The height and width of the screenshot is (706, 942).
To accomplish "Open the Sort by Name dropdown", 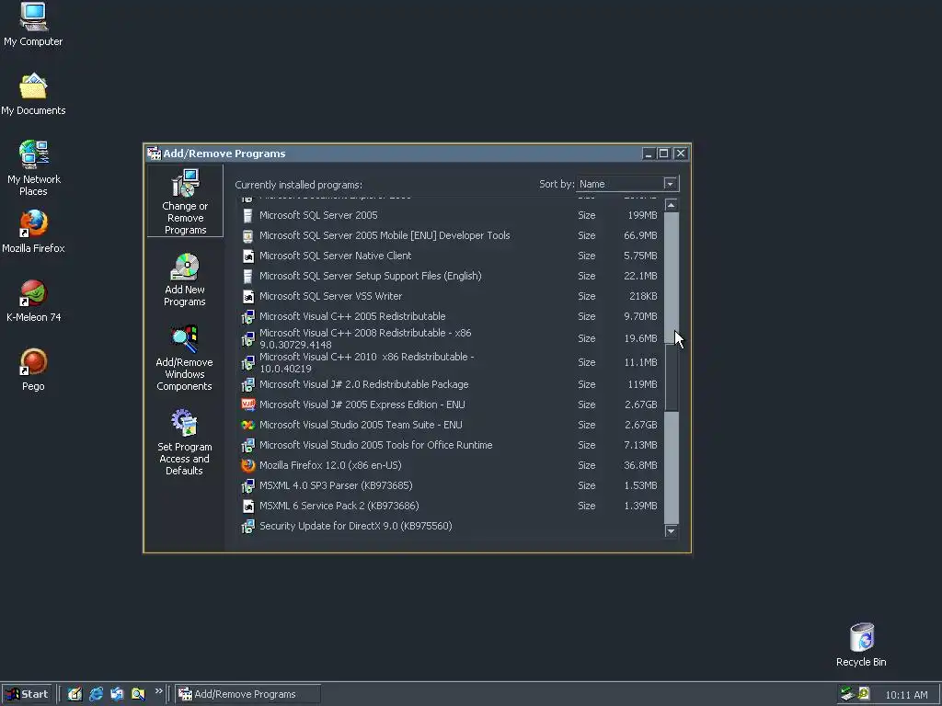I will point(670,184).
